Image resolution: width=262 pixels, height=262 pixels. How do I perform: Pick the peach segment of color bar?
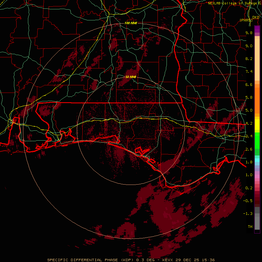coord(257,60)
